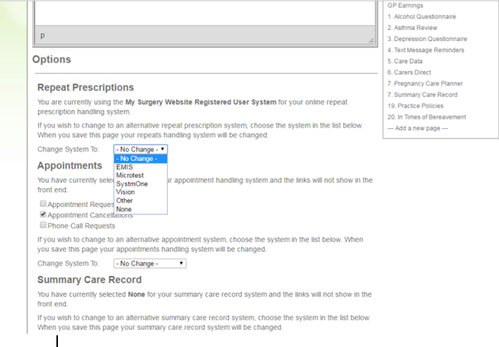Choose Other from the system options

pyautogui.click(x=125, y=201)
